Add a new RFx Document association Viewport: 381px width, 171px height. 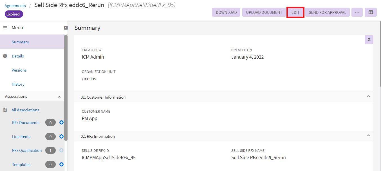(x=61, y=123)
